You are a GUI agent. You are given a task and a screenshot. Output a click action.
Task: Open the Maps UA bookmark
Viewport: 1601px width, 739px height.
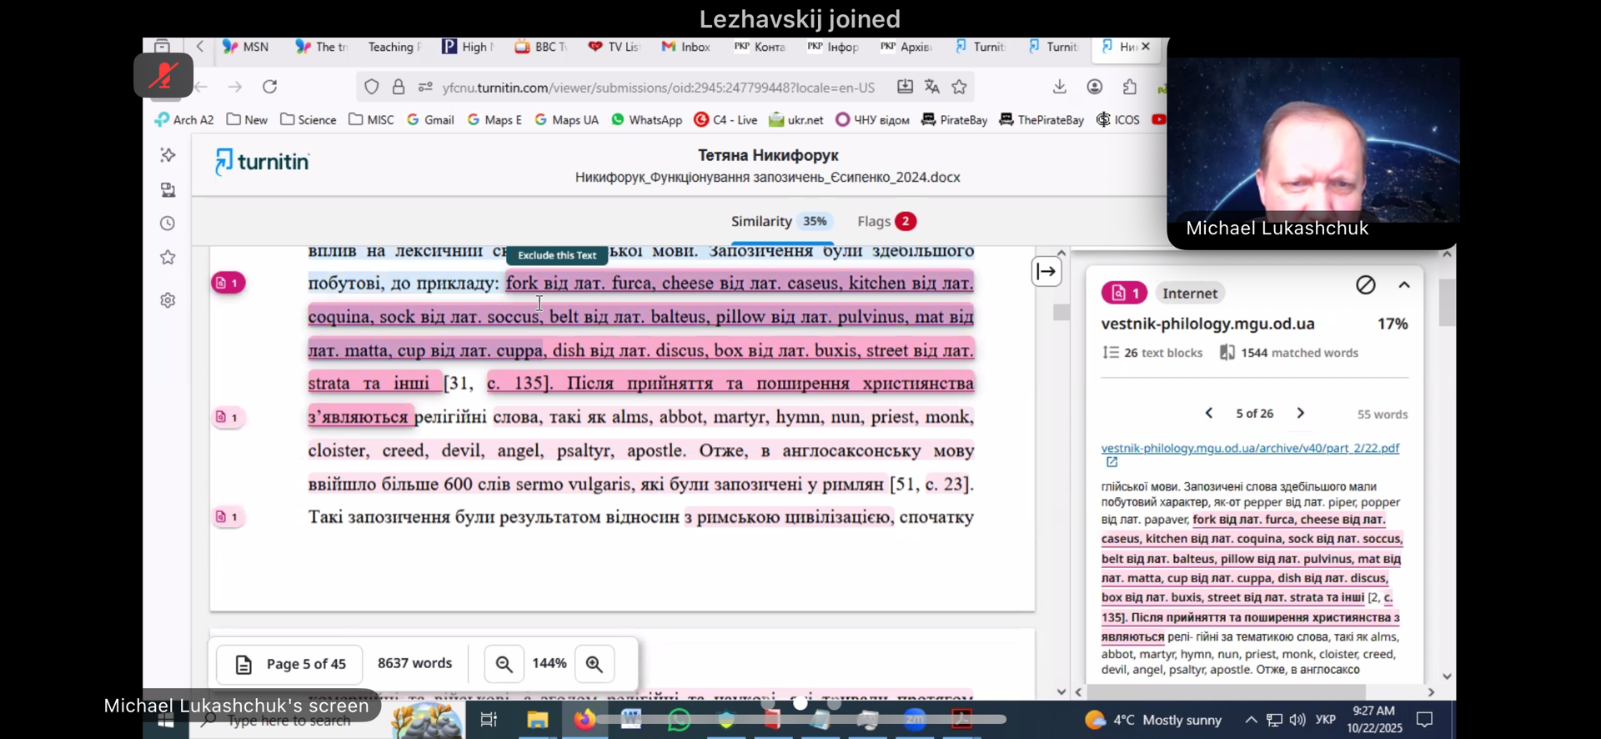coord(567,120)
